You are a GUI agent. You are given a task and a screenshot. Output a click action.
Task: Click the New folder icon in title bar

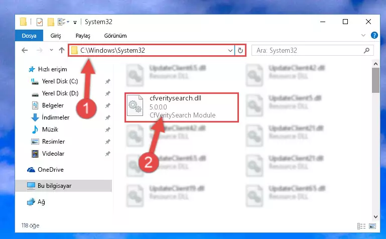click(51, 22)
